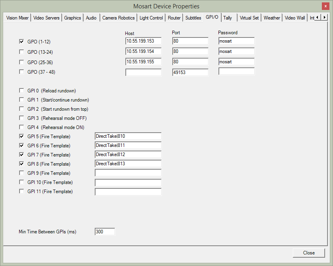
Task: Select the Light Control tab
Action: tap(151, 18)
